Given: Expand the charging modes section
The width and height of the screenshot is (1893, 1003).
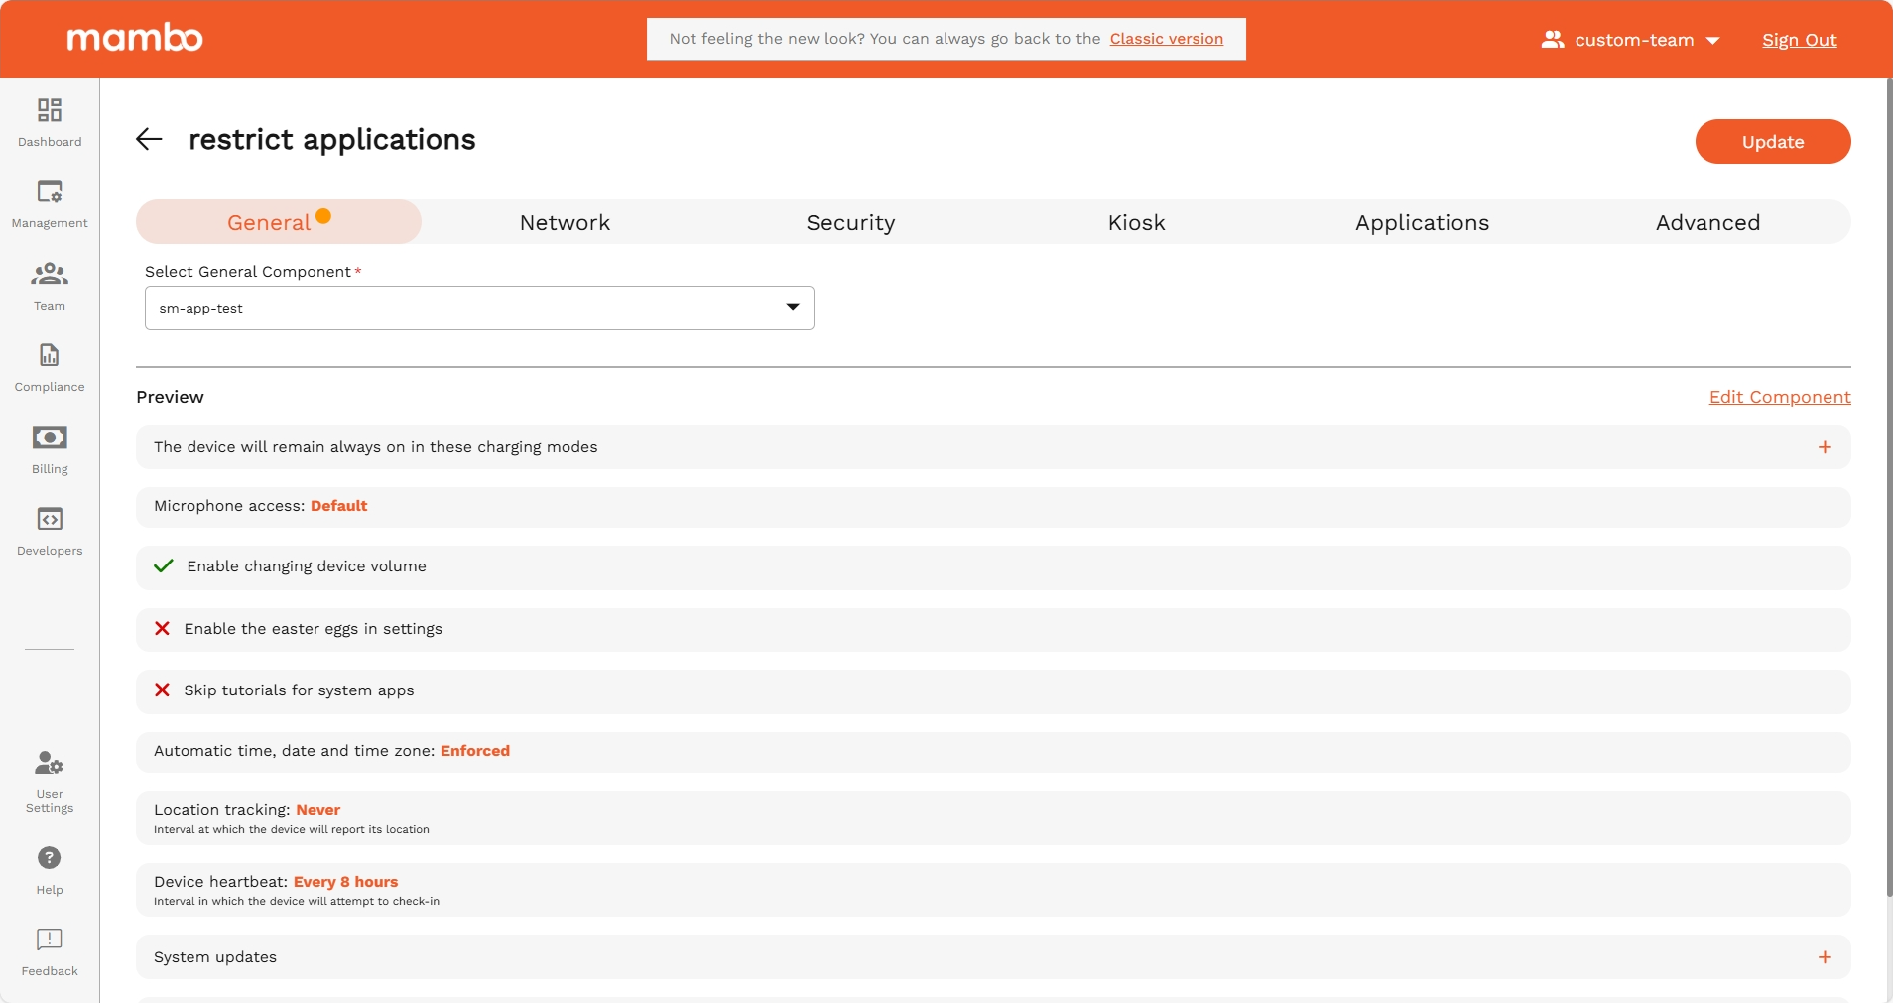Looking at the screenshot, I should [1826, 446].
